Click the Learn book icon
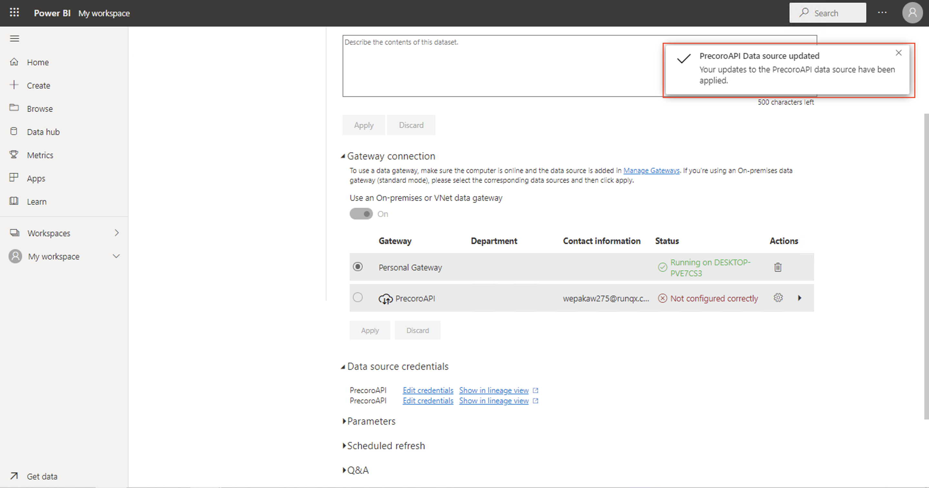Screen dimensions: 929x488 tap(14, 201)
